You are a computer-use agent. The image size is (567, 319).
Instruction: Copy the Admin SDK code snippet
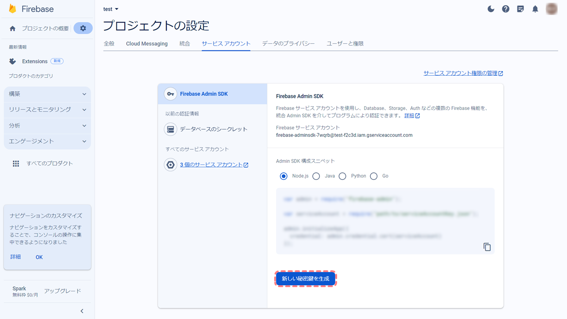coord(487,247)
